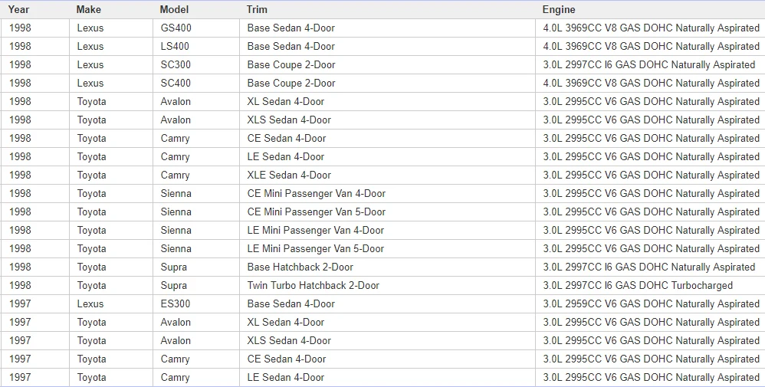
Task: Select the SC400 model cell
Action: point(196,84)
